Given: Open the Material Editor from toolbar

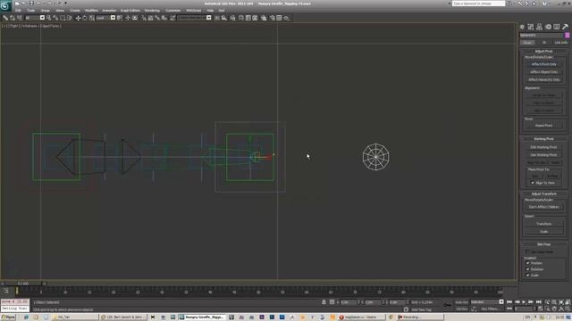Looking at the screenshot, I should [264, 18].
